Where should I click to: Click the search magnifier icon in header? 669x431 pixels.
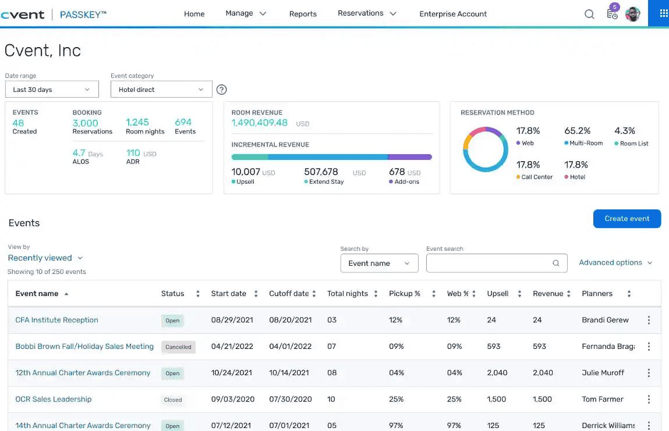[589, 14]
